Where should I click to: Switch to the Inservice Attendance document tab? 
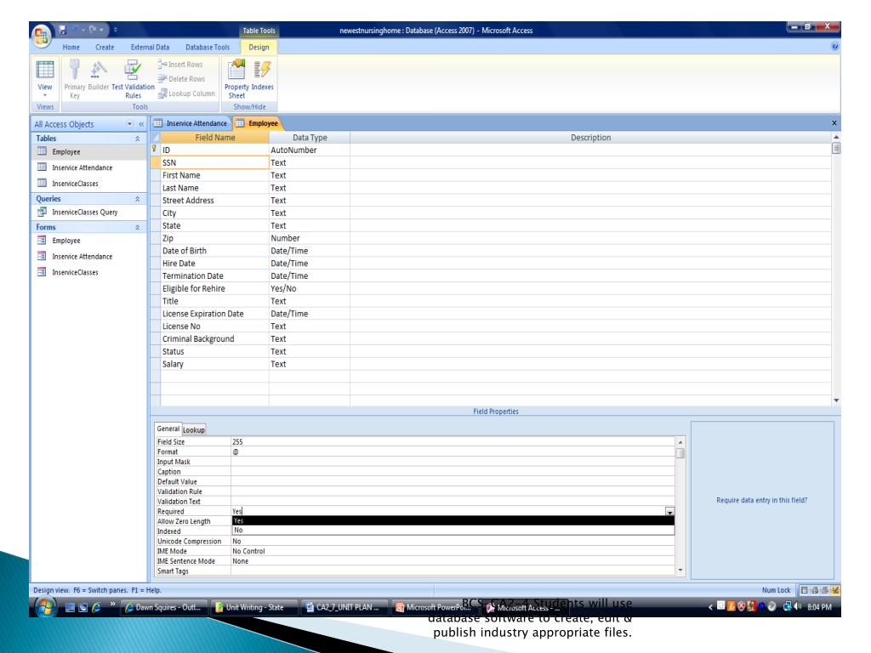coord(191,123)
